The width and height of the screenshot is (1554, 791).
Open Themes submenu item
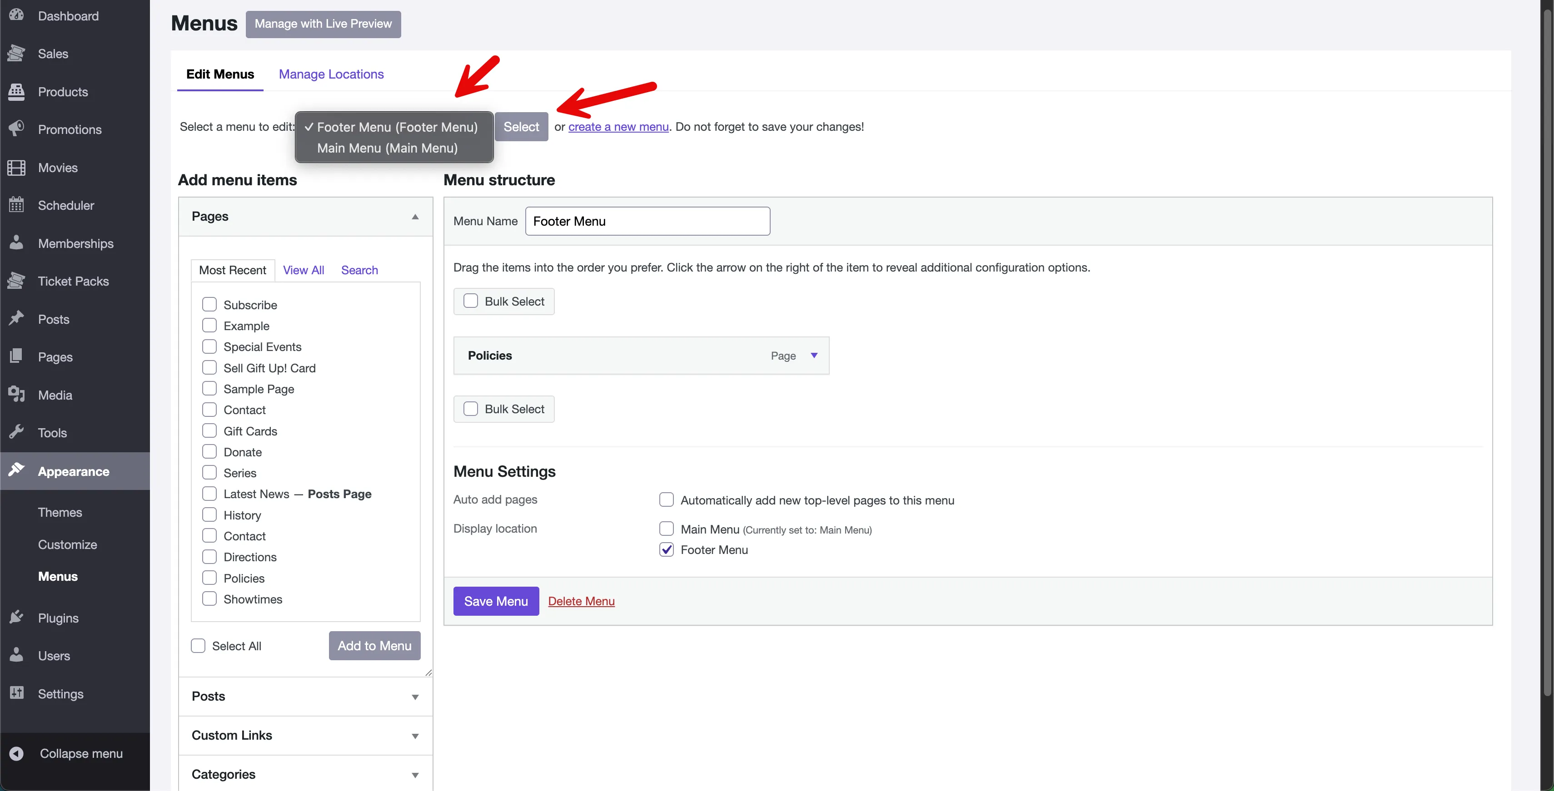tap(60, 513)
